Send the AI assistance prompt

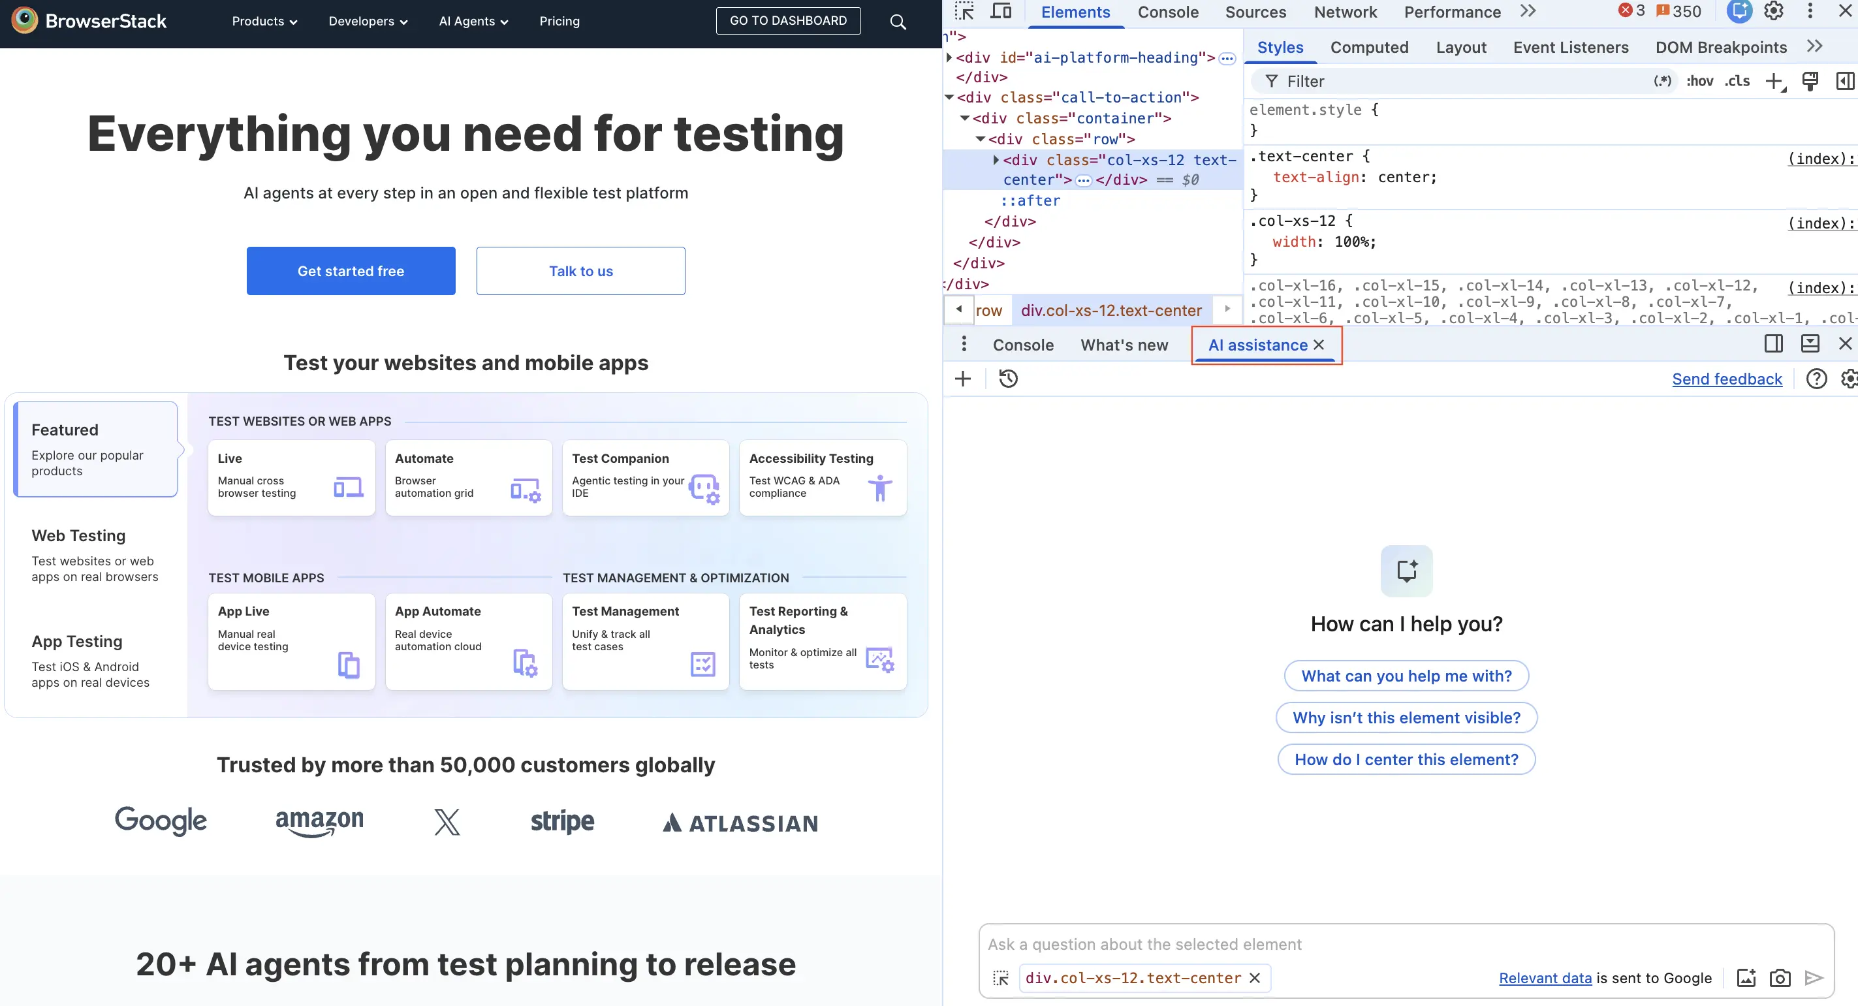[1814, 977]
